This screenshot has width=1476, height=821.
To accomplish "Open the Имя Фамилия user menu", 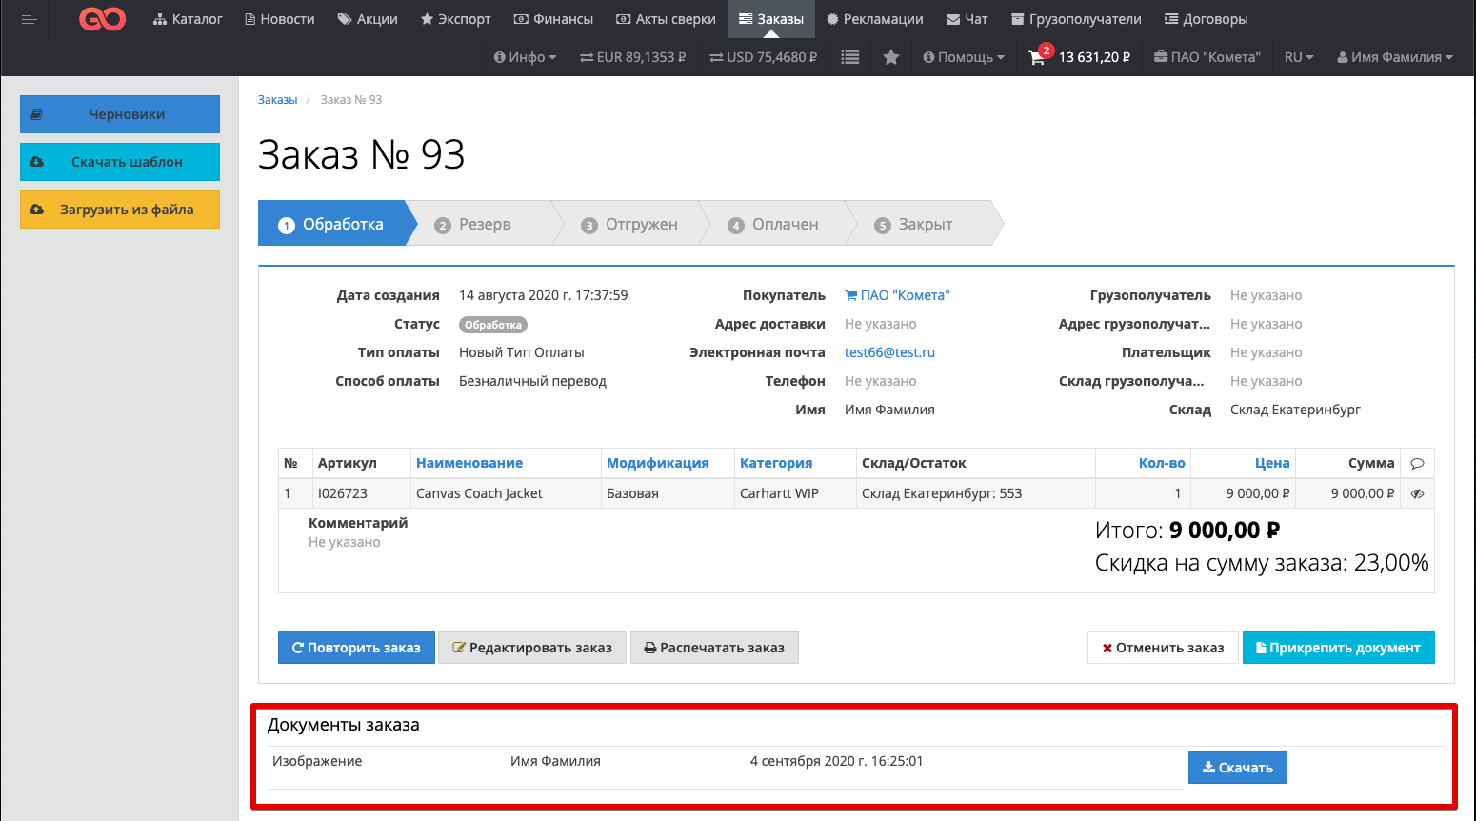I will (1395, 57).
